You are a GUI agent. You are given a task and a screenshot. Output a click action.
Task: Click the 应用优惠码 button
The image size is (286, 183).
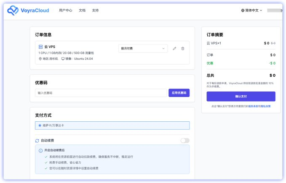tap(179, 93)
